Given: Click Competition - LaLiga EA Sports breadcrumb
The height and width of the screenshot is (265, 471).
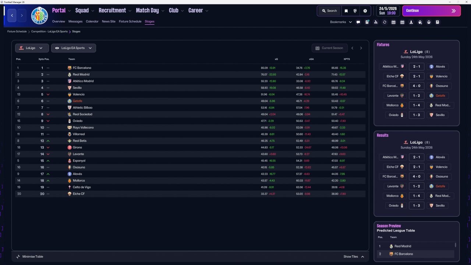Looking at the screenshot, I should tap(49, 32).
